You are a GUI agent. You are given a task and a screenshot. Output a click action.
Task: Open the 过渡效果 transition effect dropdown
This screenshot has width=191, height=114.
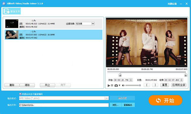point(85,23)
